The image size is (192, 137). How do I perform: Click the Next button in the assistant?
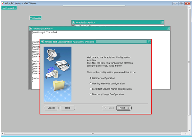tap(124, 108)
